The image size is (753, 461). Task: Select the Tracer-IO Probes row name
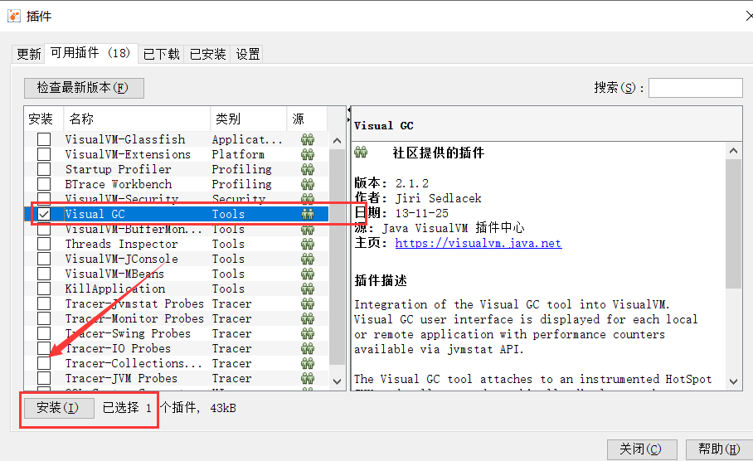click(x=118, y=348)
